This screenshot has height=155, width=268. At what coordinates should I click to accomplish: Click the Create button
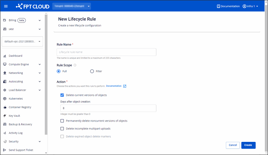(x=248, y=145)
